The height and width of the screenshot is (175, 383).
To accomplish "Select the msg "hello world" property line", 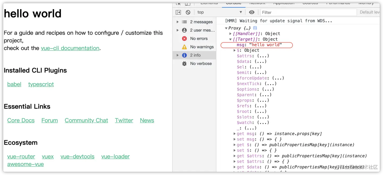I will click(259, 45).
